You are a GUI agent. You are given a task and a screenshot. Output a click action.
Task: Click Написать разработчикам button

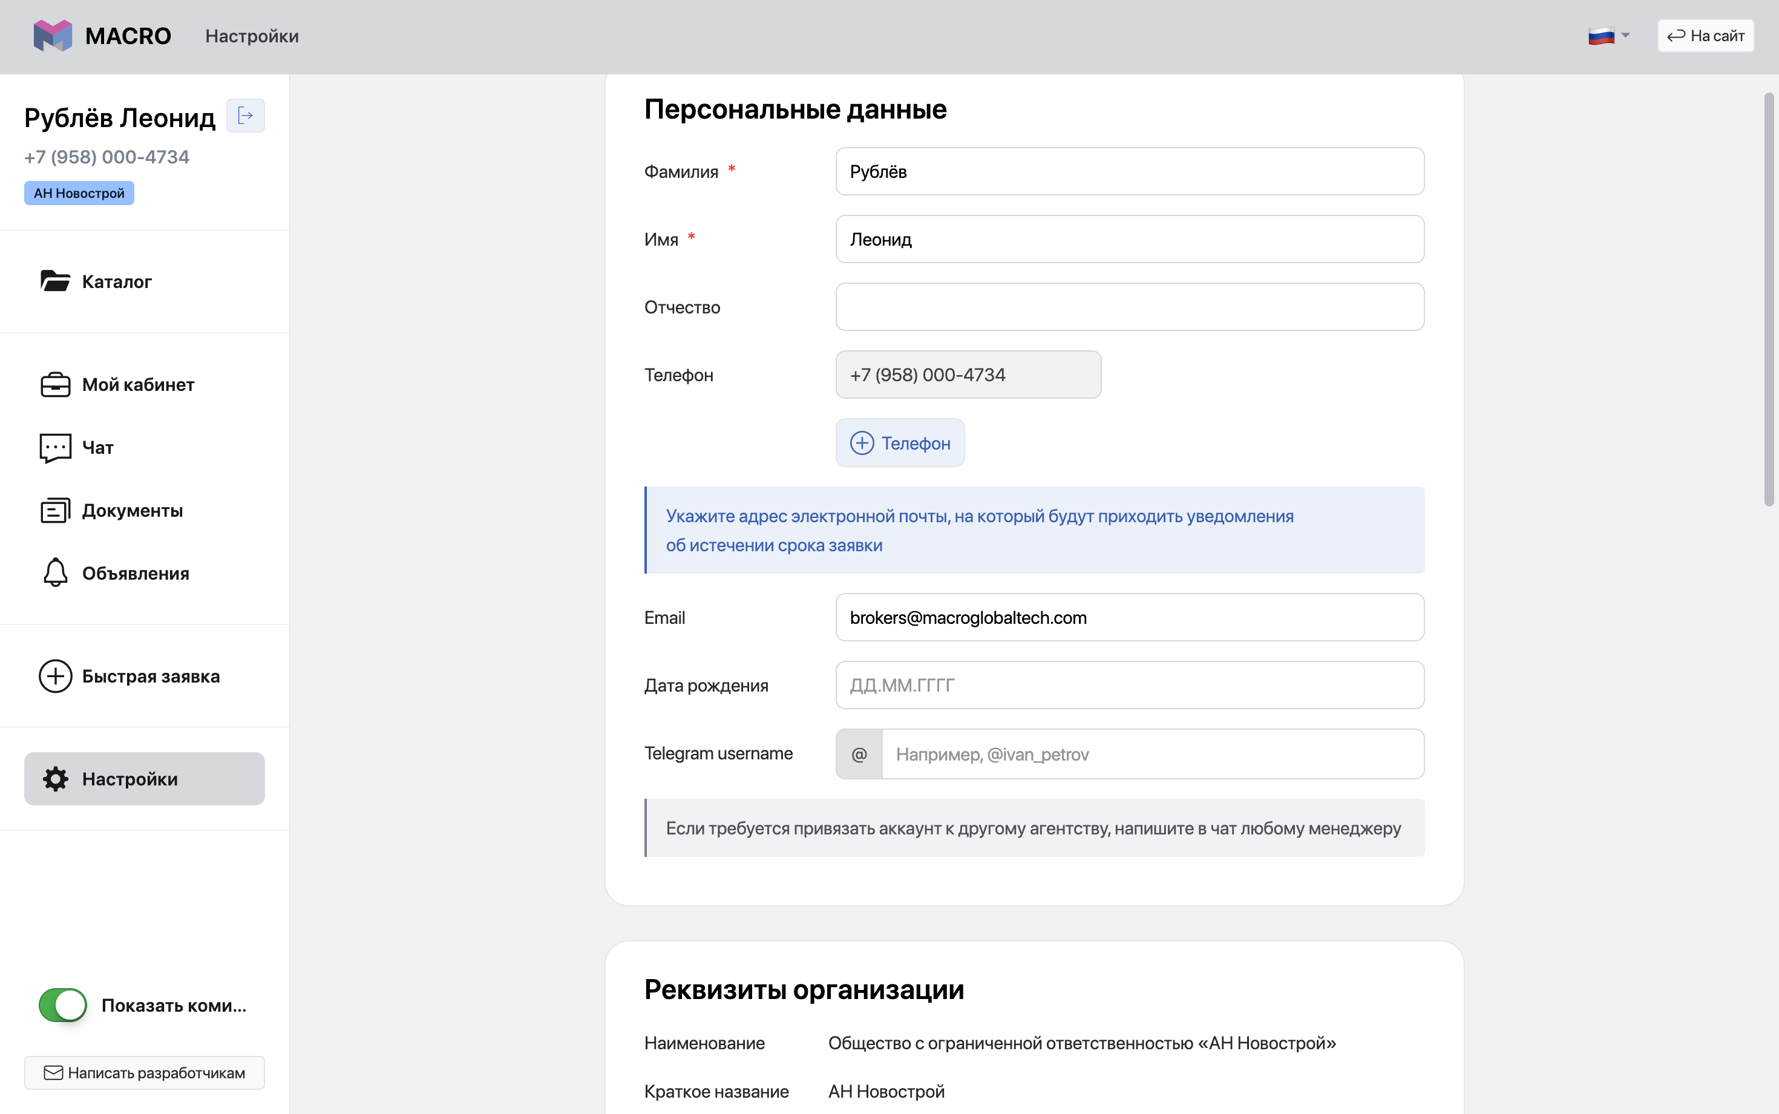(145, 1073)
